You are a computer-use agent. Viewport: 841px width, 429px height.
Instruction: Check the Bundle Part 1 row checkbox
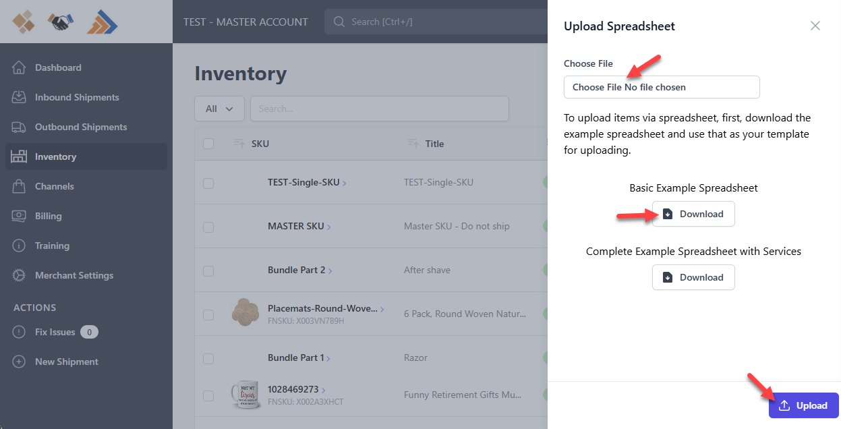click(208, 359)
